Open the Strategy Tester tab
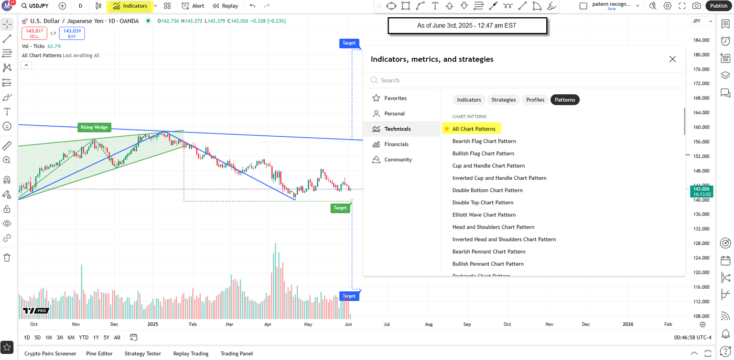Image resolution: width=734 pixels, height=360 pixels. tap(143, 353)
